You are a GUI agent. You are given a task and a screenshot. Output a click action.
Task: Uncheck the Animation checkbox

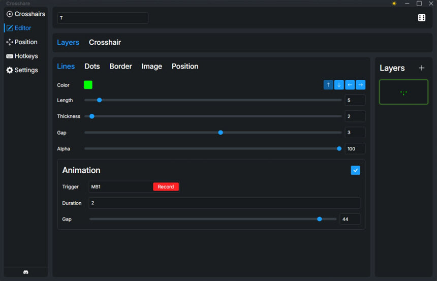coord(355,170)
